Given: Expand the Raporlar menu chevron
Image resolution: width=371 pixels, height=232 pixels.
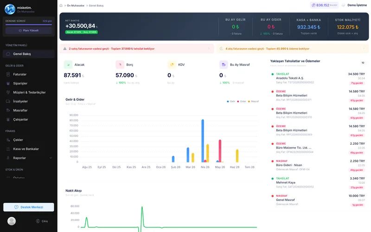Looking at the screenshot, I should (51, 158).
